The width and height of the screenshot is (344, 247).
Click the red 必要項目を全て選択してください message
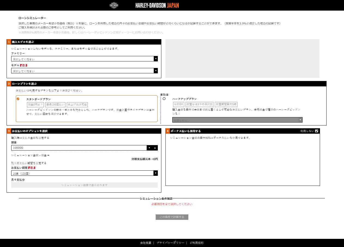(172, 204)
